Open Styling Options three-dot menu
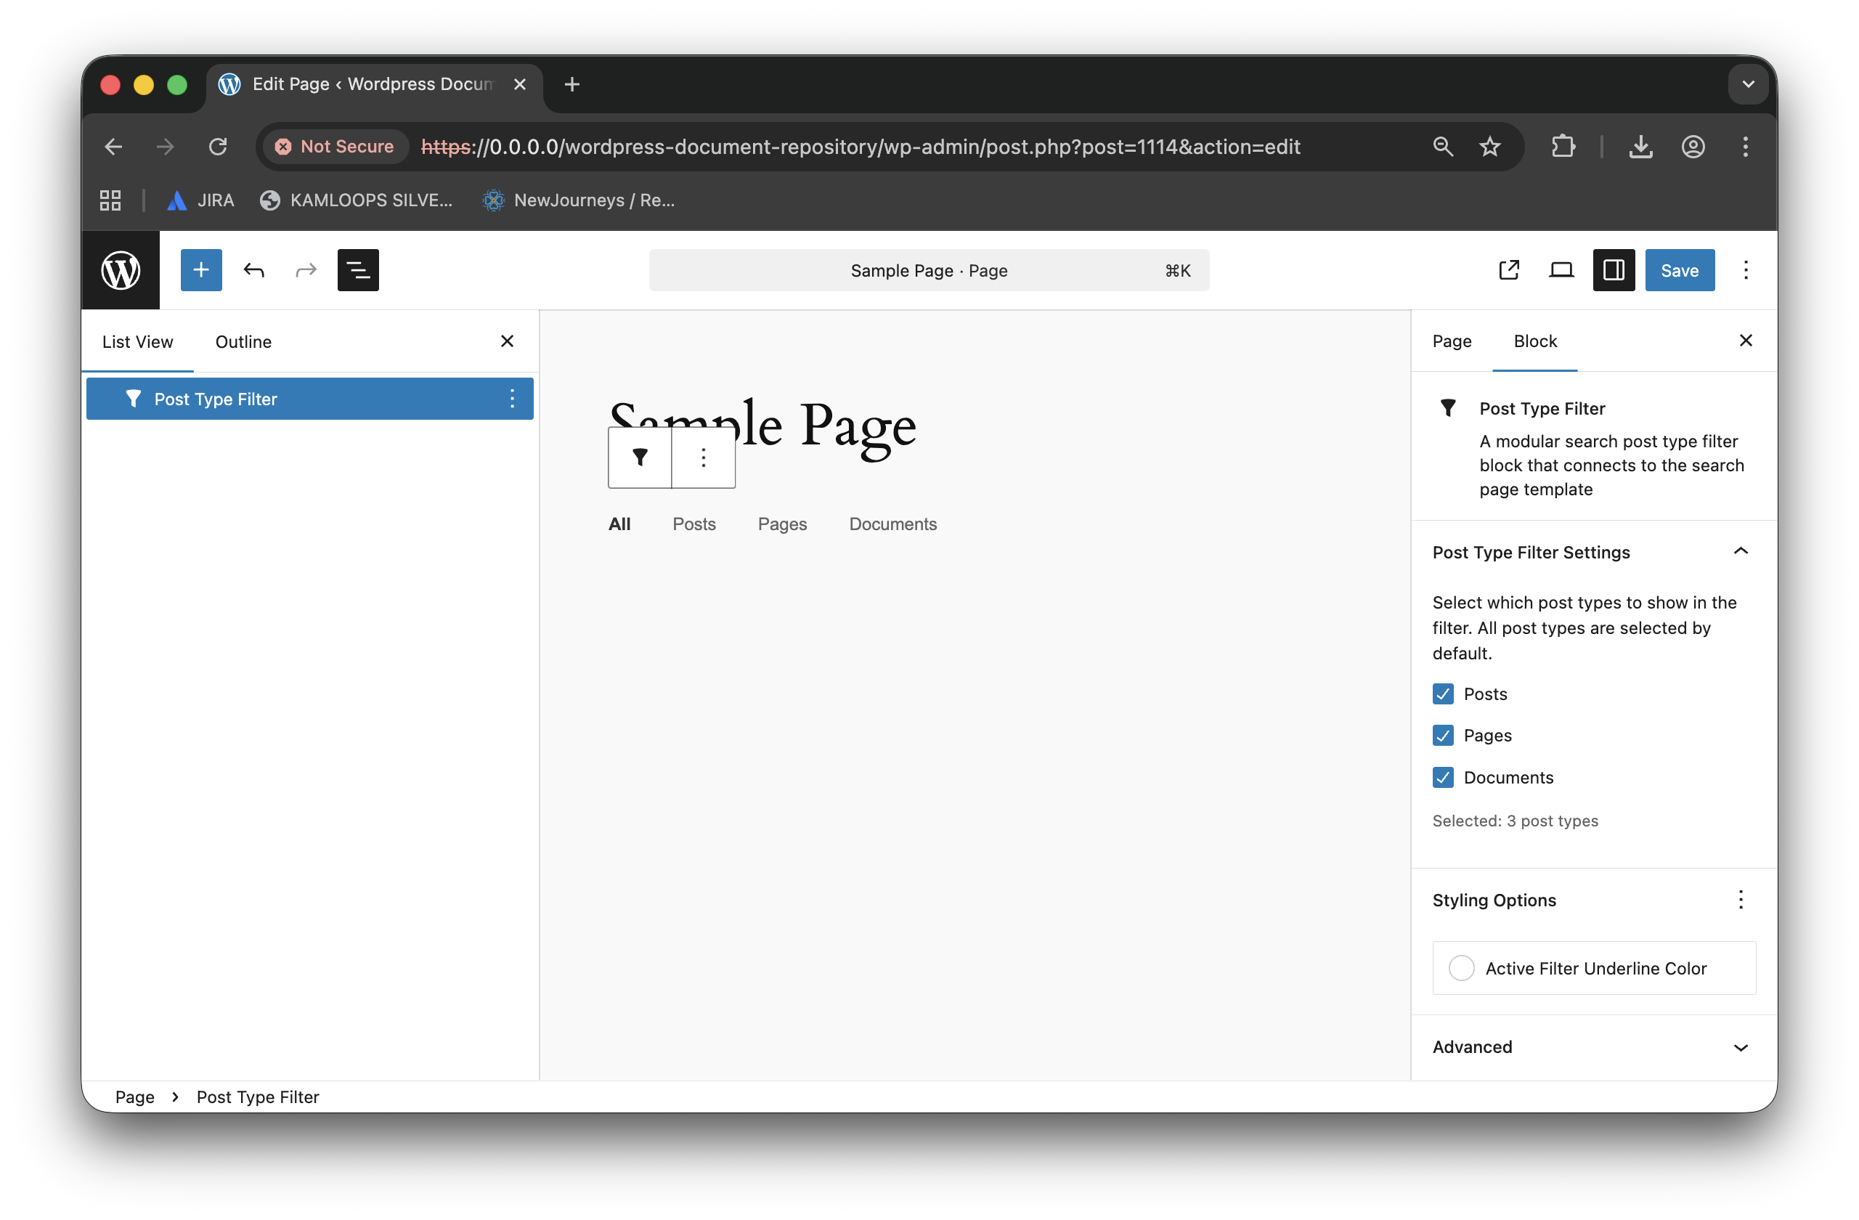This screenshot has width=1859, height=1220. coord(1741,900)
